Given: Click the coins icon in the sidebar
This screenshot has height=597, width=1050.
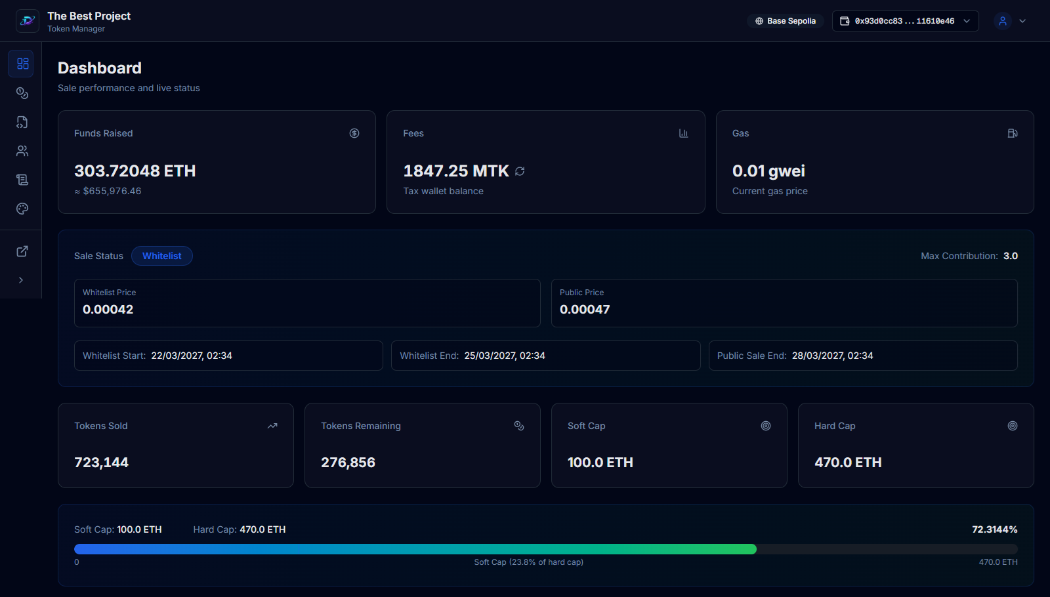Looking at the screenshot, I should [22, 93].
